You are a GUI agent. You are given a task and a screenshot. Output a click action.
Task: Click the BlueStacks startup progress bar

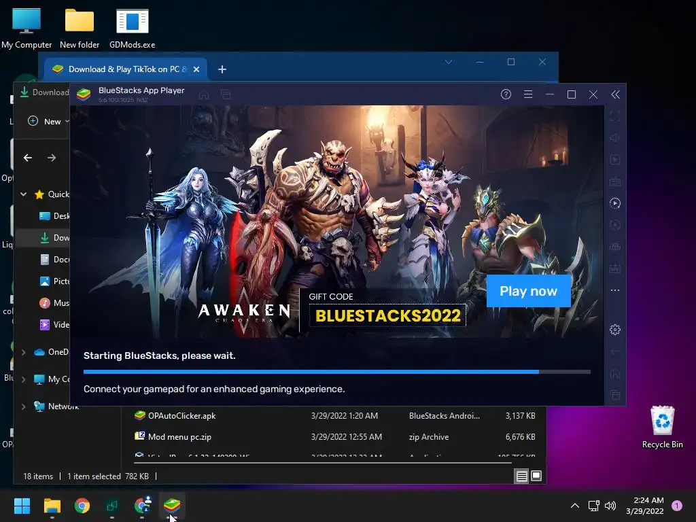(337, 372)
